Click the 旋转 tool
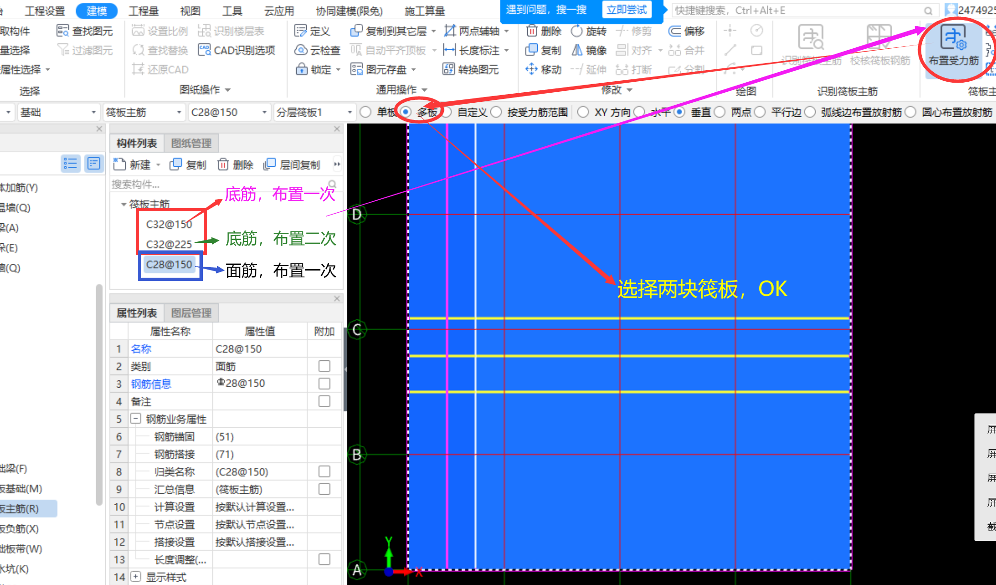This screenshot has width=996, height=585. (x=589, y=31)
